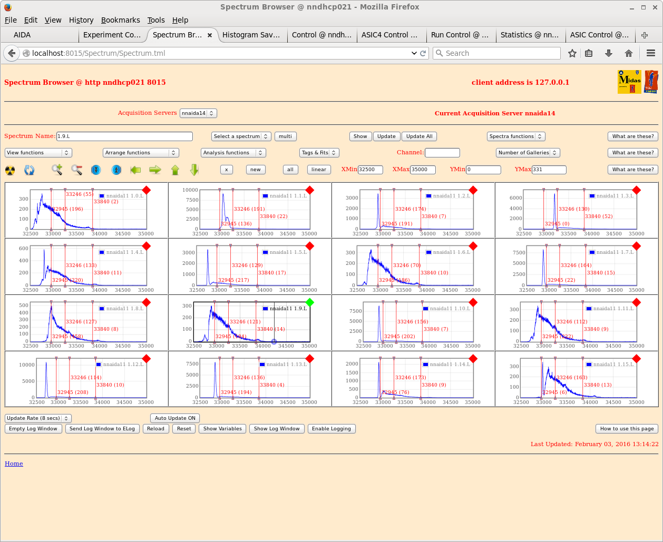The height and width of the screenshot is (542, 663).
Task: Click the zoom out magnifier icon
Action: coord(76,170)
